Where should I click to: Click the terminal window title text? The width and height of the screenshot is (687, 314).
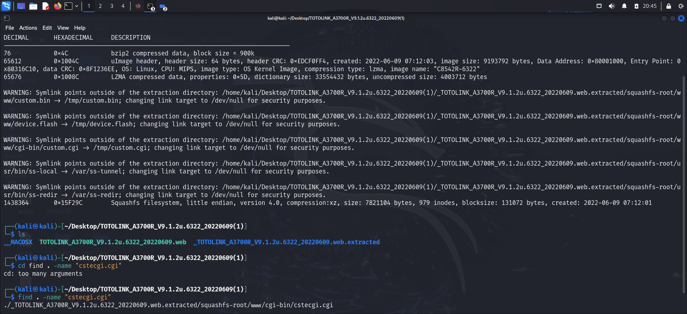[336, 18]
